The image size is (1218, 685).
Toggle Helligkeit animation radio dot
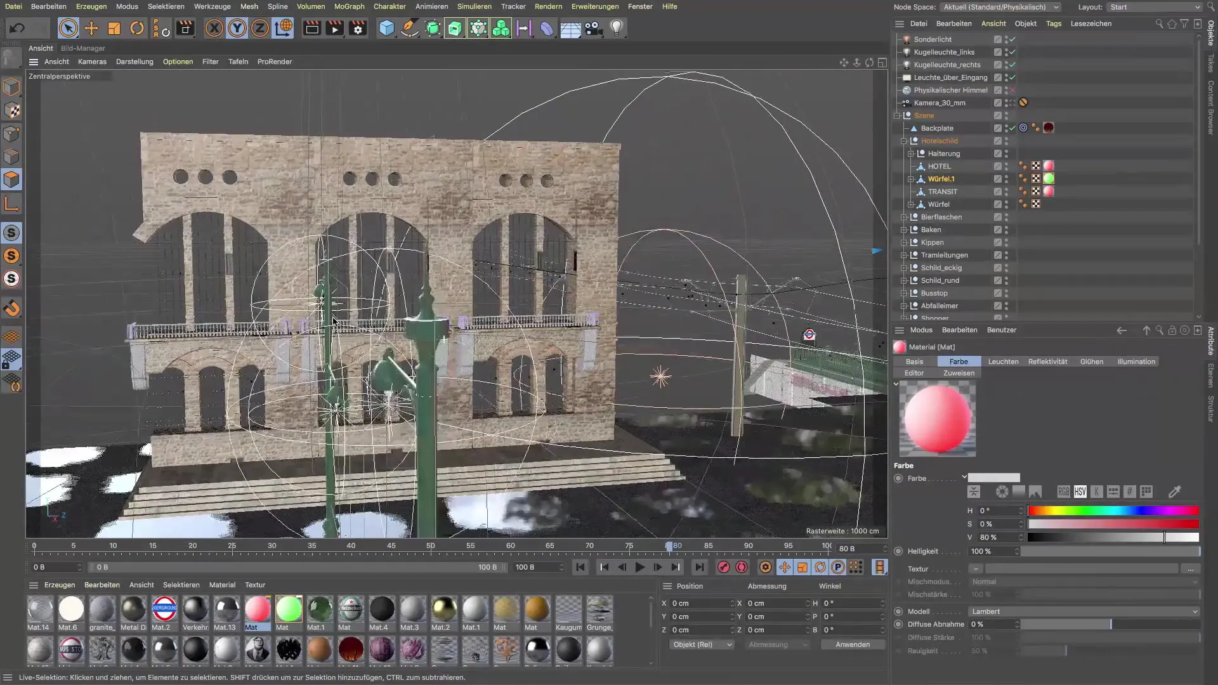pyautogui.click(x=898, y=551)
